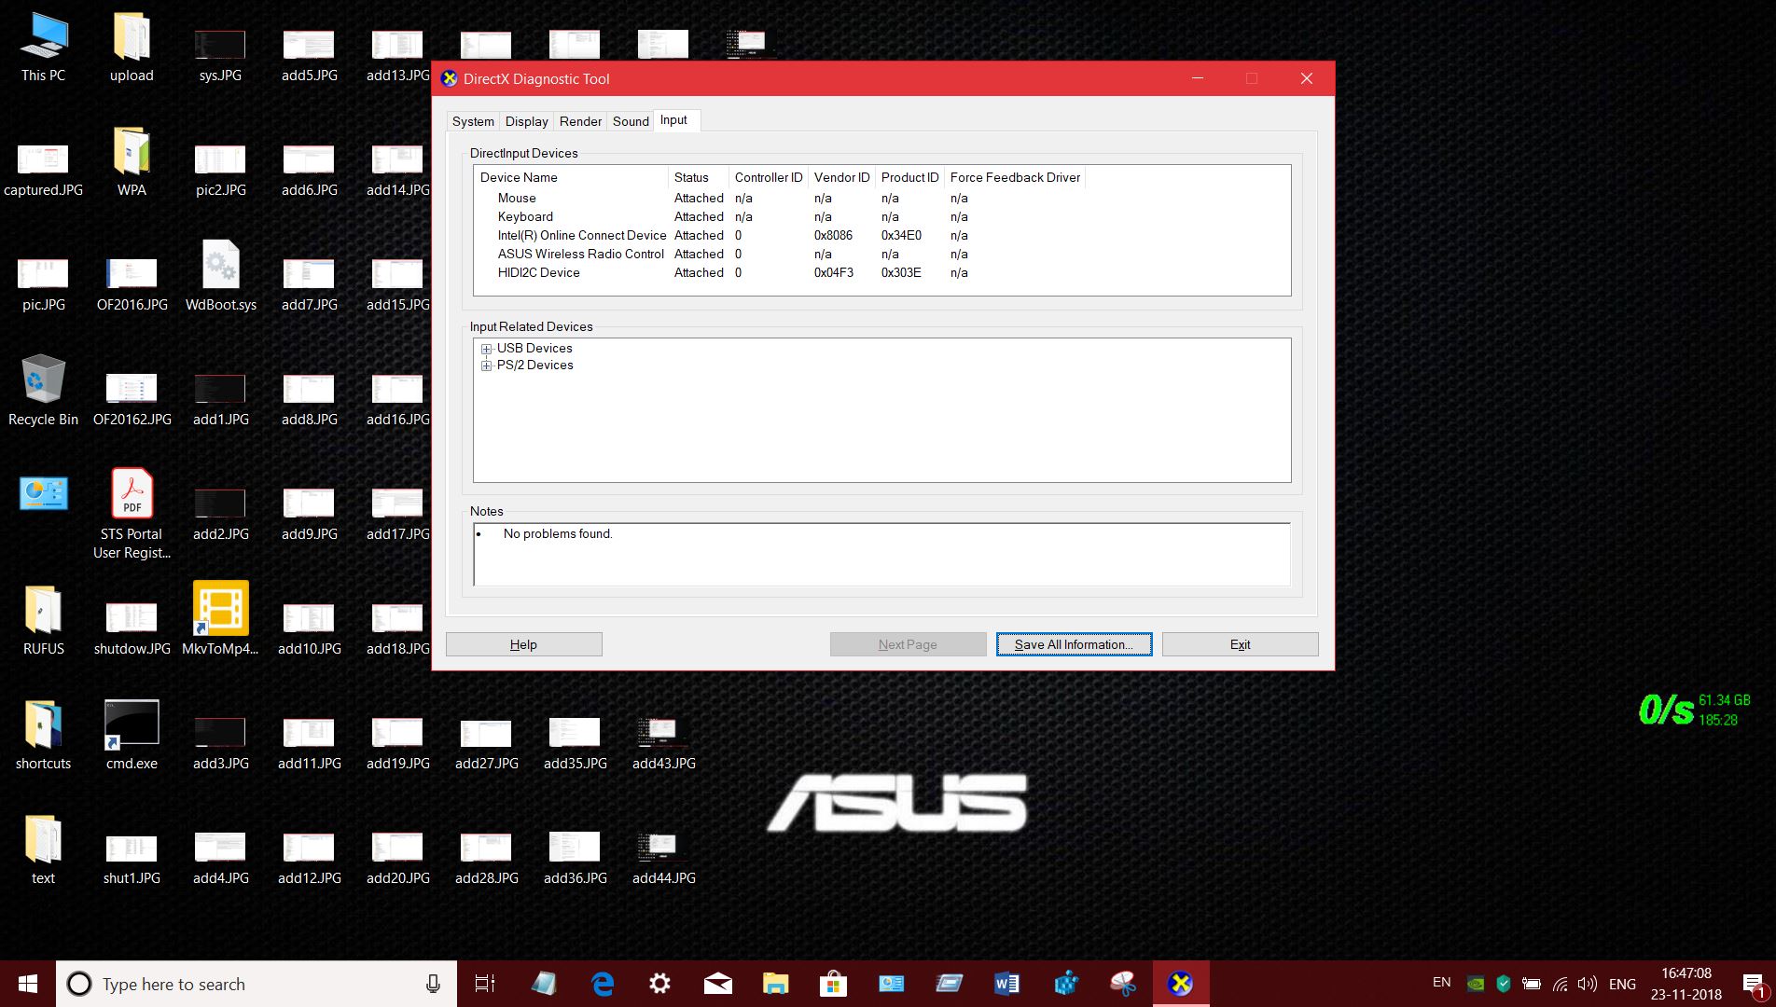Select add44.JPG thumbnail on desktop
1776x1007 pixels.
(x=664, y=860)
